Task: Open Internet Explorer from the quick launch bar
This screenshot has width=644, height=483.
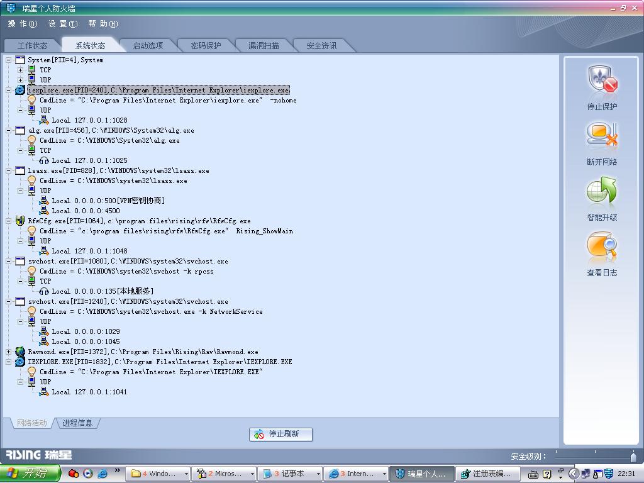Action: coord(103,474)
